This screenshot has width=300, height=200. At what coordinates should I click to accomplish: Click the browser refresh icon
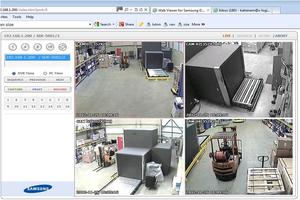141,10
